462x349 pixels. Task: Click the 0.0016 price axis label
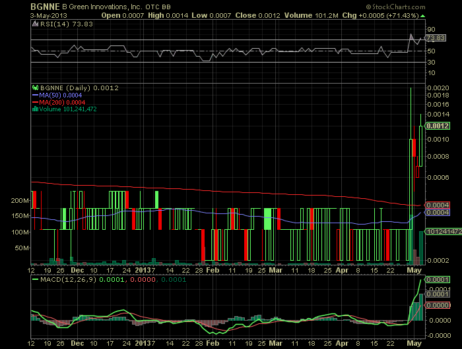[x=438, y=105]
